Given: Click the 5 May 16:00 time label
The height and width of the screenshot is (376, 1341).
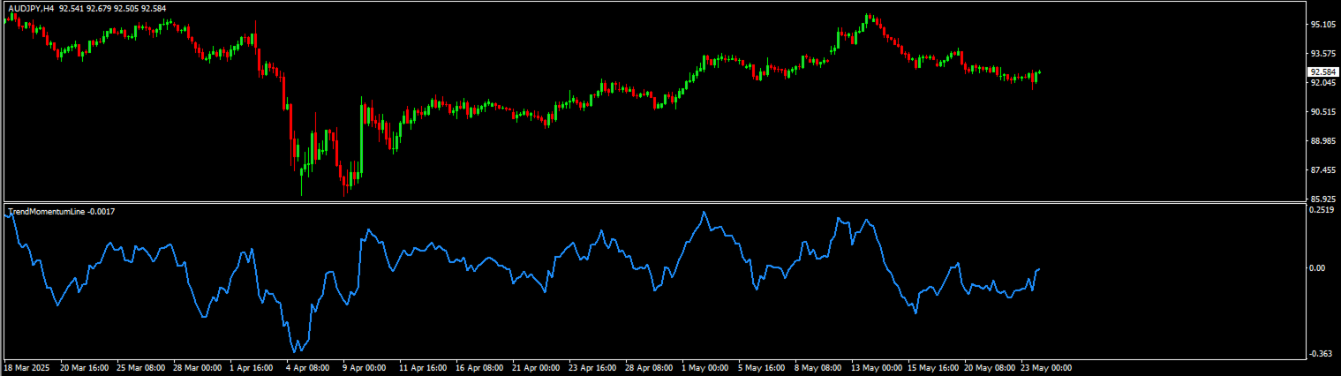Looking at the screenshot, I should pos(763,367).
